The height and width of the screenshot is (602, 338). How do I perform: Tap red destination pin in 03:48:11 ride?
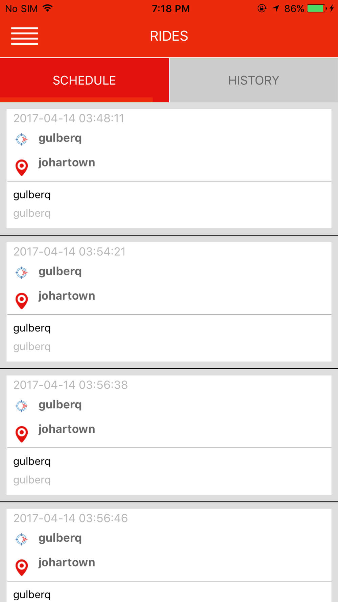click(22, 167)
